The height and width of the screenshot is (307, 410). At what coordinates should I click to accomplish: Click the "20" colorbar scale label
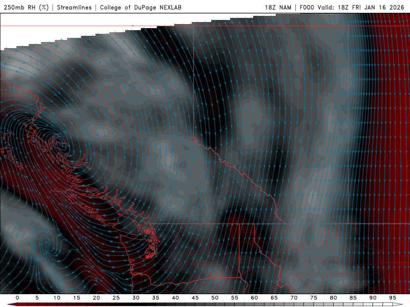[96, 298]
